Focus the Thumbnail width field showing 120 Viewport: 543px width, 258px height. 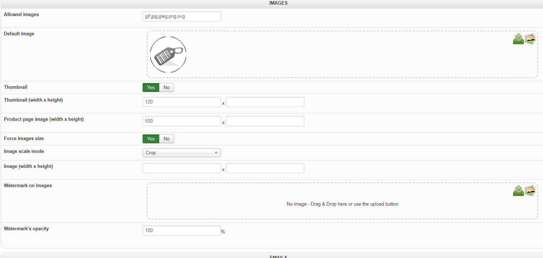click(181, 102)
